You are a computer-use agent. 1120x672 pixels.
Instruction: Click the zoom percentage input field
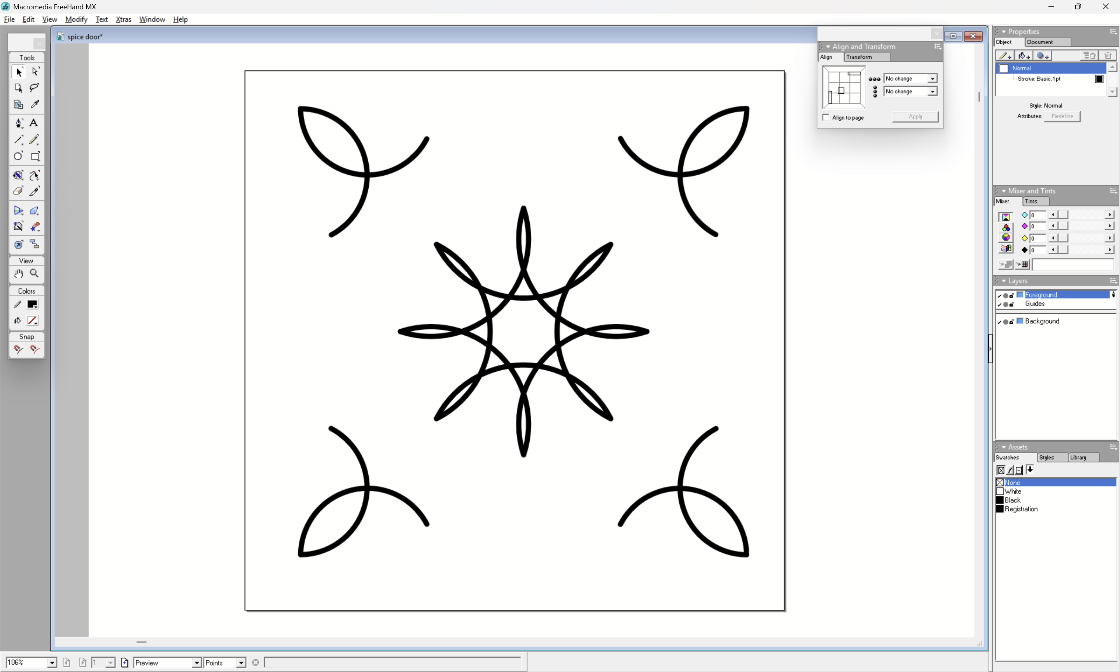point(26,663)
